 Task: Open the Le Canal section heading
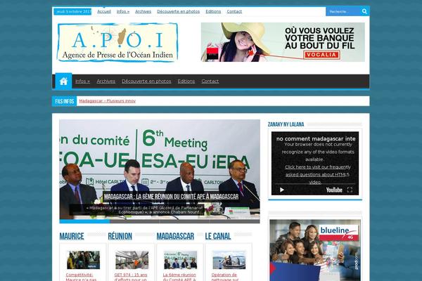click(218, 236)
